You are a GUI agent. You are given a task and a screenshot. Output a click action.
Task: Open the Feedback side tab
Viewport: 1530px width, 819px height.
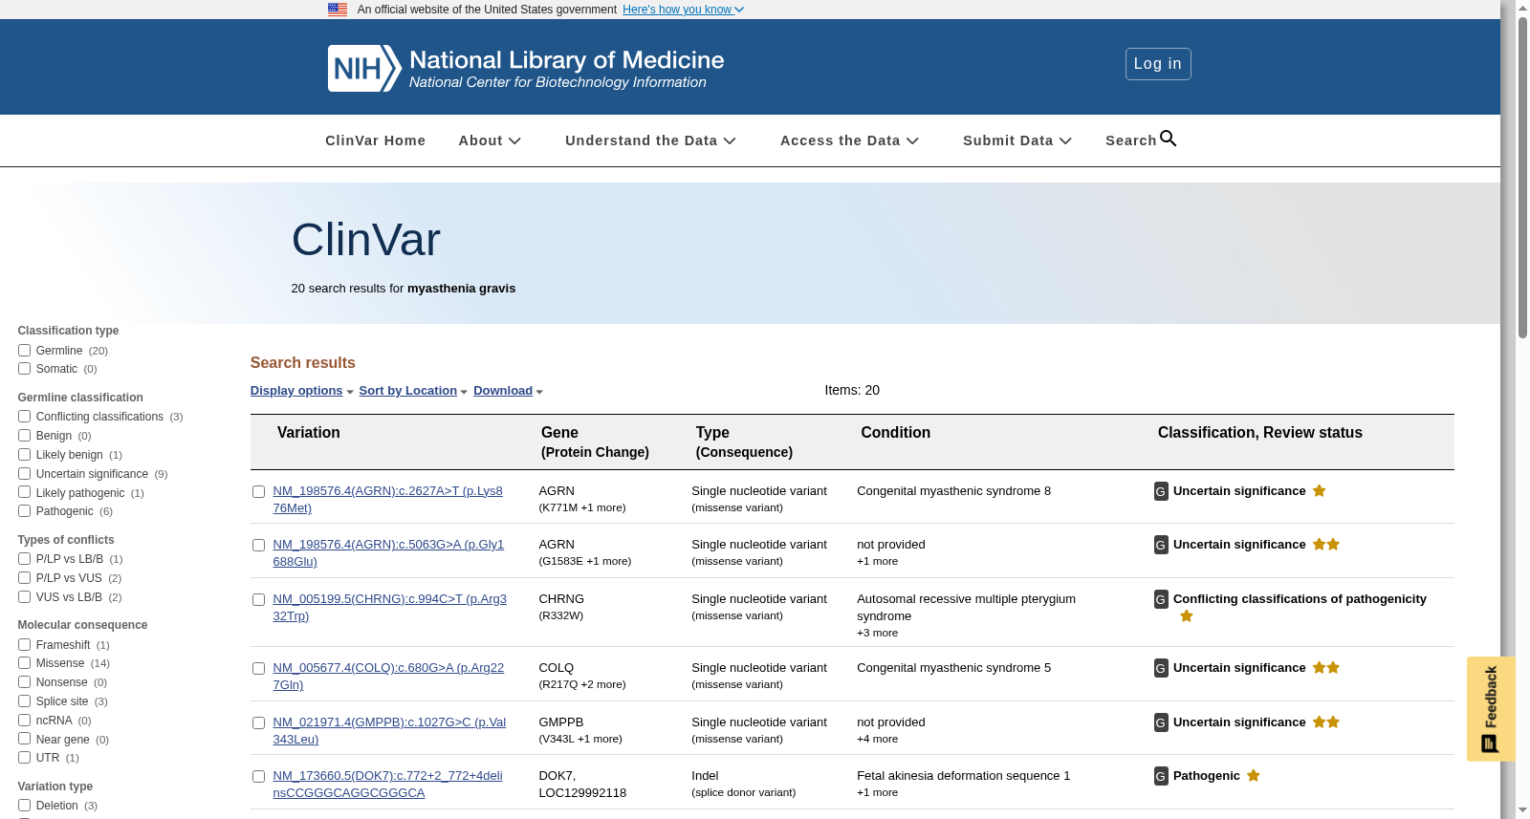(x=1491, y=708)
